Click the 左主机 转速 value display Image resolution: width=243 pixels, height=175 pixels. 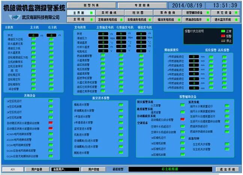[33, 35]
